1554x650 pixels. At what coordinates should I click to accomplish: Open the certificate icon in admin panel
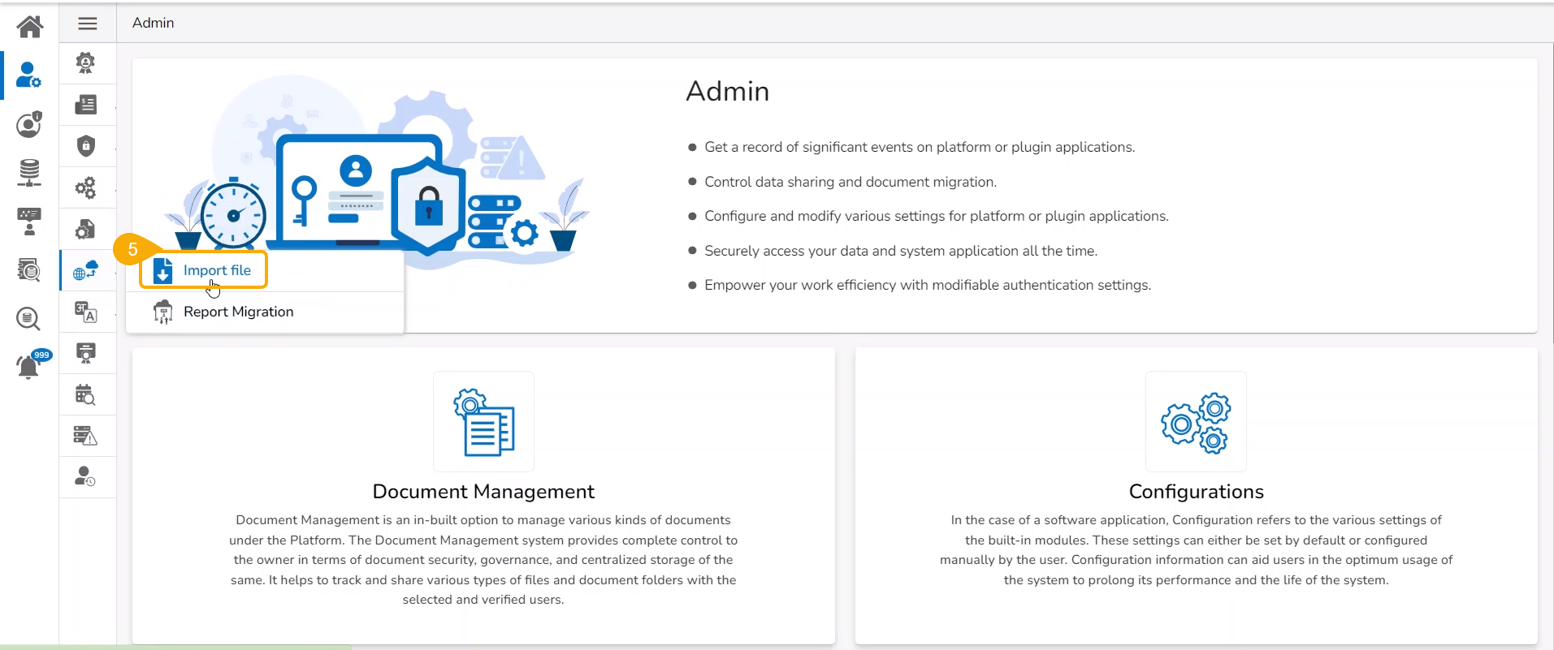[x=86, y=353]
